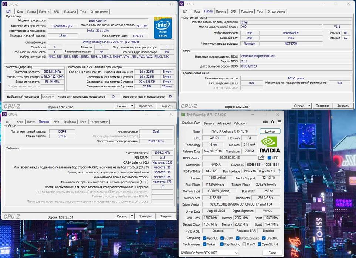Image resolution: width=356 pixels, height=258 pixels.
Task: Click the 25 МБ level 3 cache value
Action: coord(147,86)
